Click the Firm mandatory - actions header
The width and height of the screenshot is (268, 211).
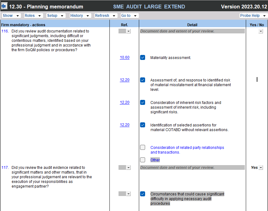pyautogui.click(x=23, y=25)
